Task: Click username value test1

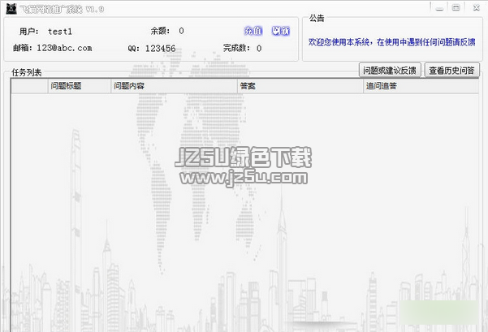Action: [60, 32]
